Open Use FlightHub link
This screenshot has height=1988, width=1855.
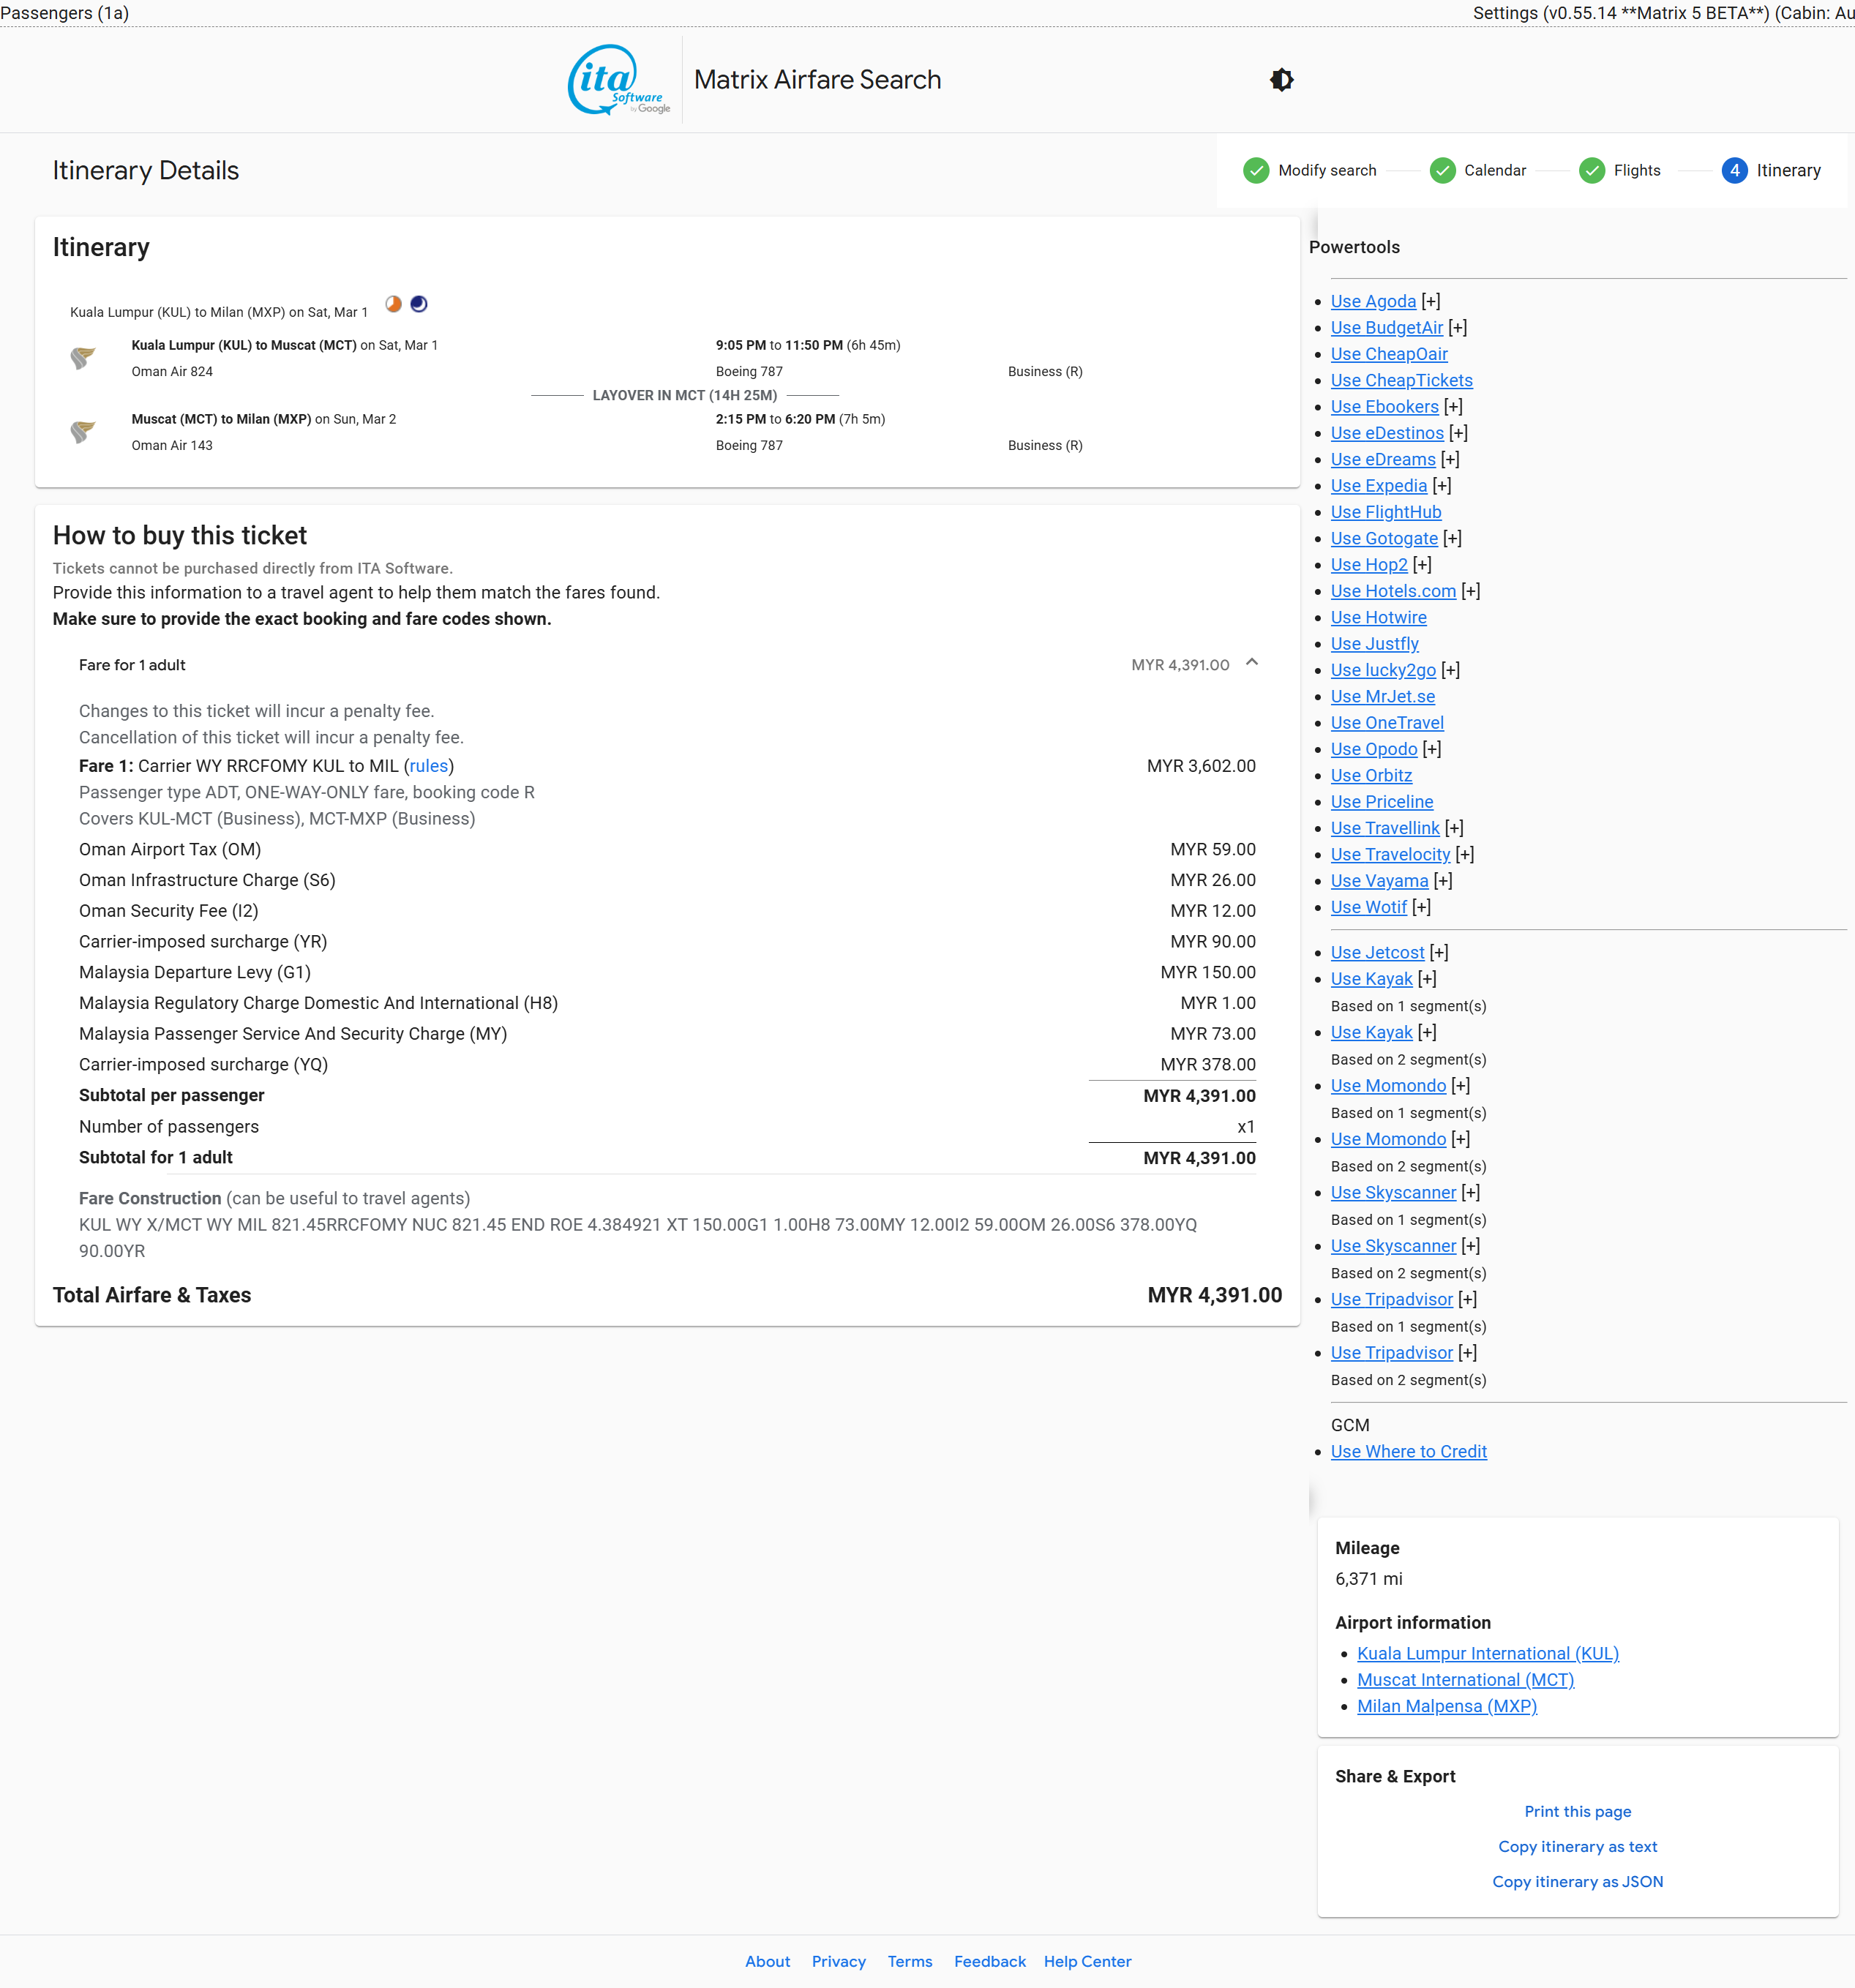(x=1386, y=512)
